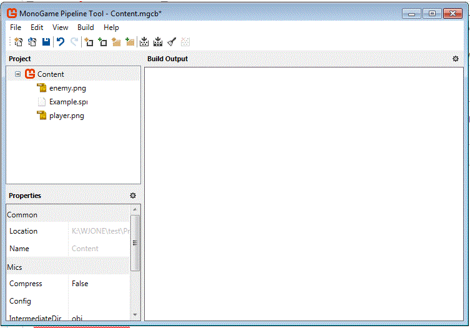Screen dimensions: 470x328
Task: Click the empty Config value field
Action: coord(99,301)
